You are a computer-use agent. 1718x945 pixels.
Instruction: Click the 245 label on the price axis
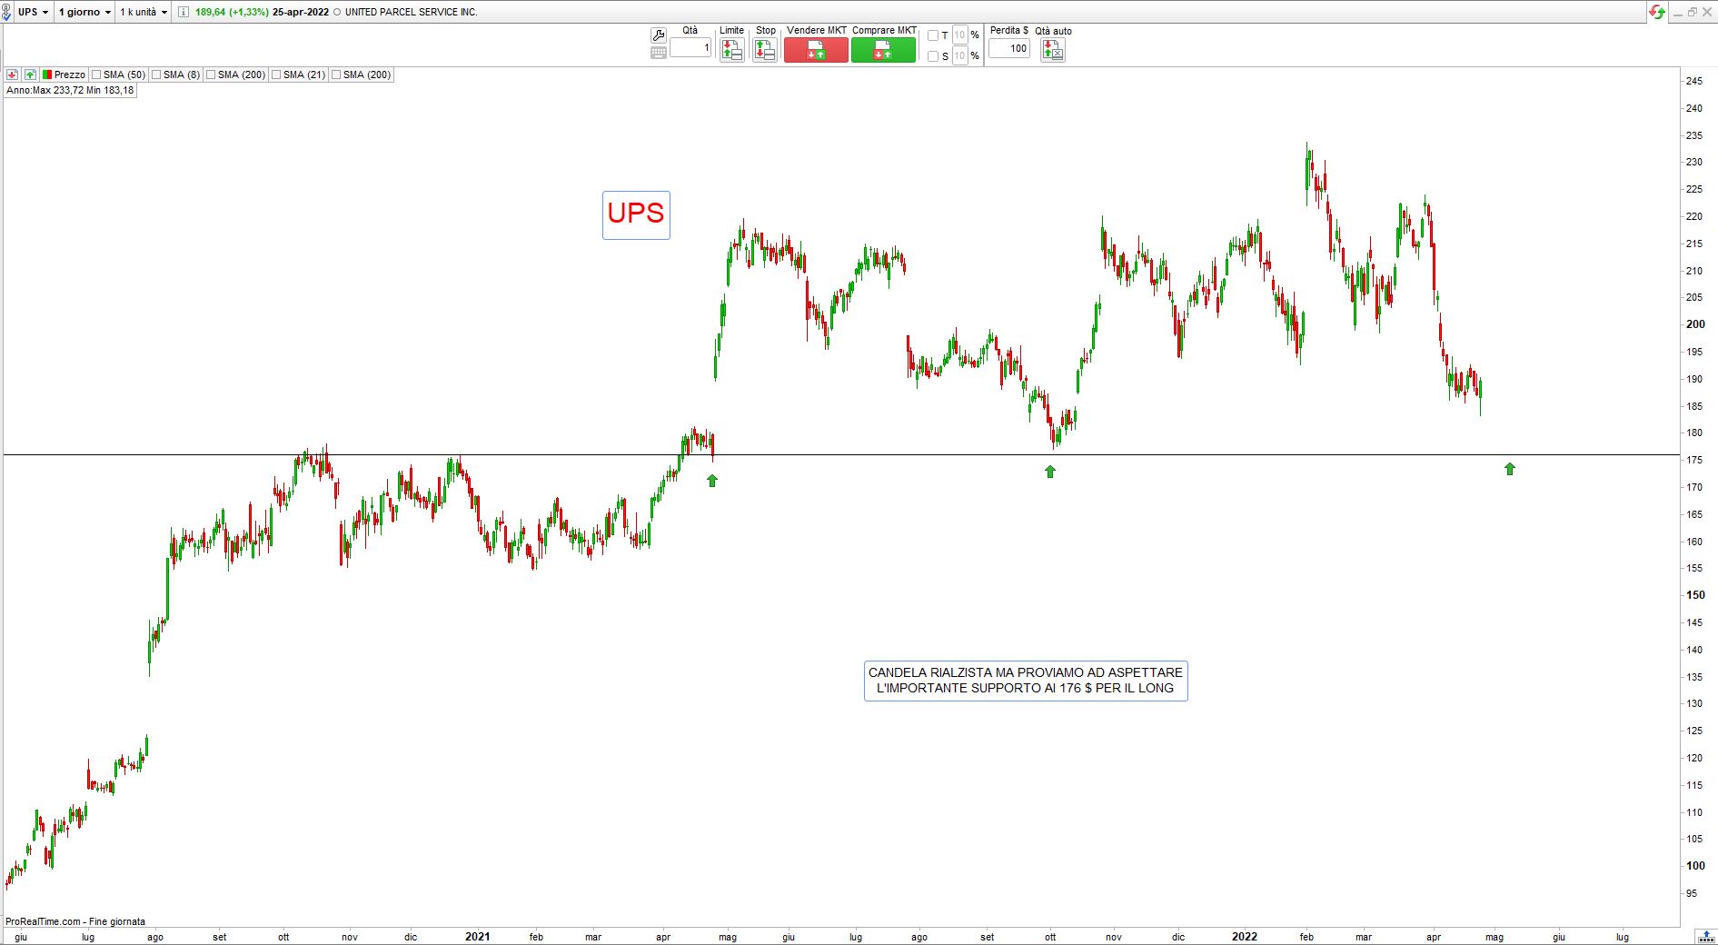pos(1694,82)
